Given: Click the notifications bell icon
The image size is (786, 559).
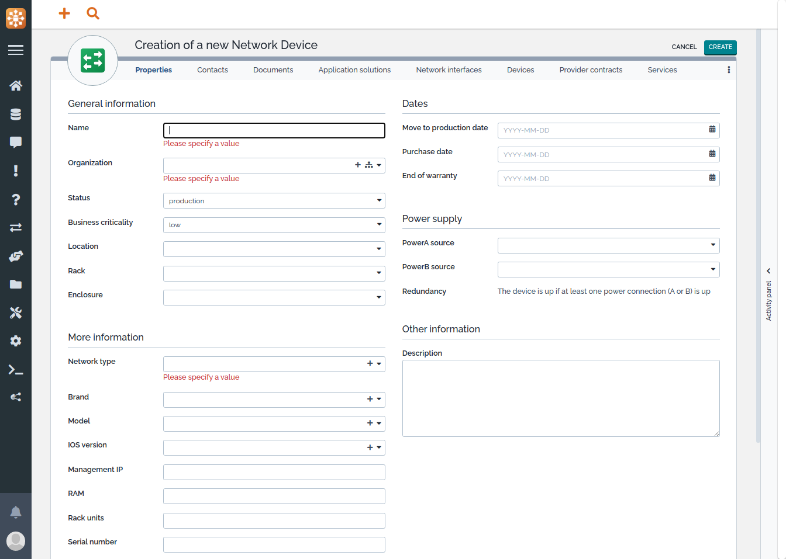Looking at the screenshot, I should pyautogui.click(x=16, y=512).
